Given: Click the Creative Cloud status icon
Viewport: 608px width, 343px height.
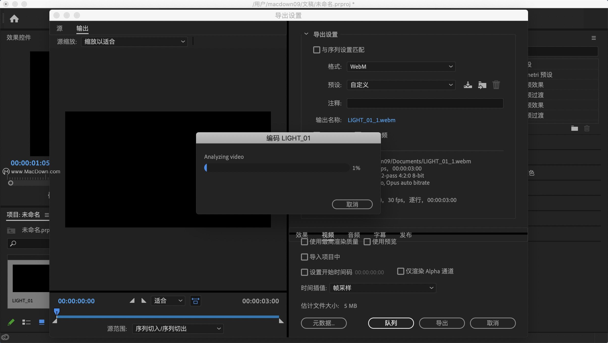Looking at the screenshot, I should pyautogui.click(x=5, y=337).
